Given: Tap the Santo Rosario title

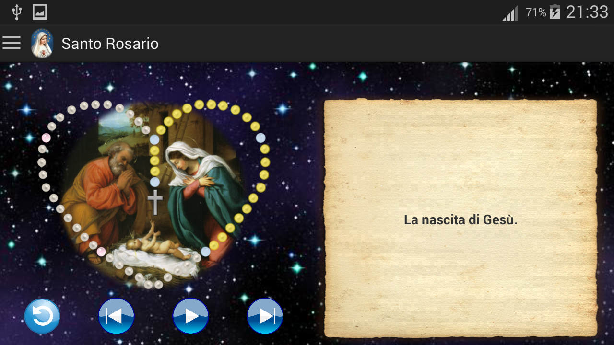Looking at the screenshot, I should (x=110, y=44).
